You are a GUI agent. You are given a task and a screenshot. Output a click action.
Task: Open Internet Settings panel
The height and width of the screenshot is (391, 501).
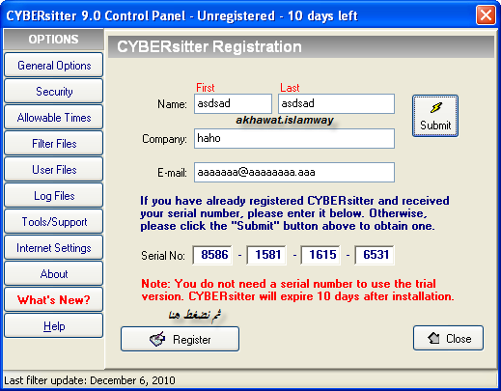(x=54, y=247)
